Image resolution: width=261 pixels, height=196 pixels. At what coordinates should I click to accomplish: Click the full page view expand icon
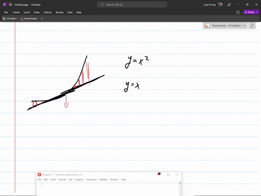pos(252,26)
